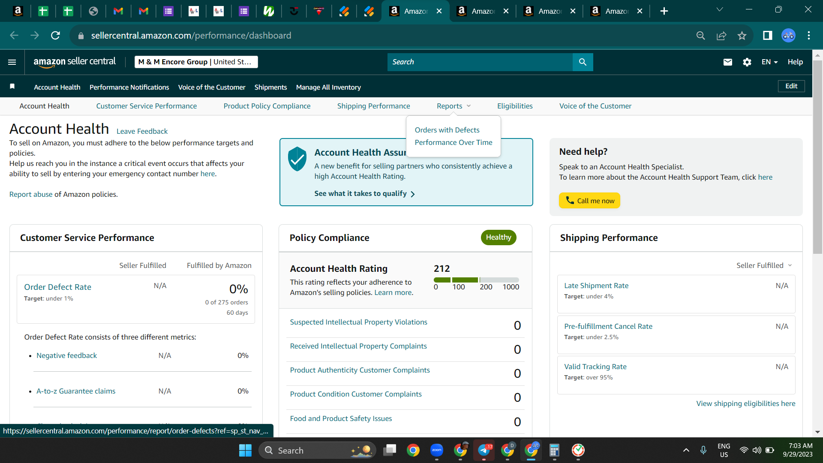Screen dimensions: 823x463
Task: Open the Shipping Performance tab
Action: click(373, 106)
